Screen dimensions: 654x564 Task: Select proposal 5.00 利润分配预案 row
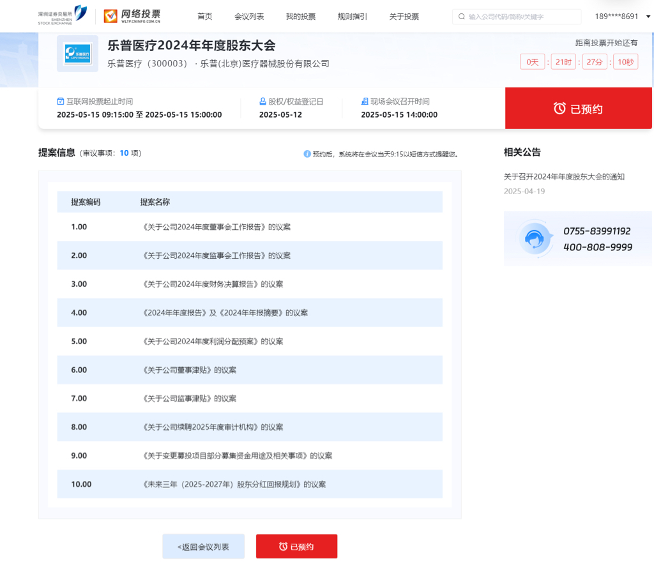[250, 341]
